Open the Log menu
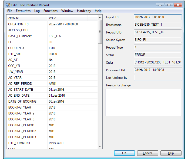This screenshot has width=188, height=159. [37, 11]
